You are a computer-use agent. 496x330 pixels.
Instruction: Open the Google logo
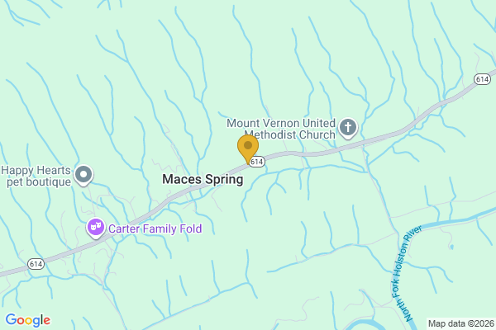(28, 320)
